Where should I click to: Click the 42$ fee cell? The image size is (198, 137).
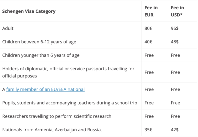[x=175, y=130]
